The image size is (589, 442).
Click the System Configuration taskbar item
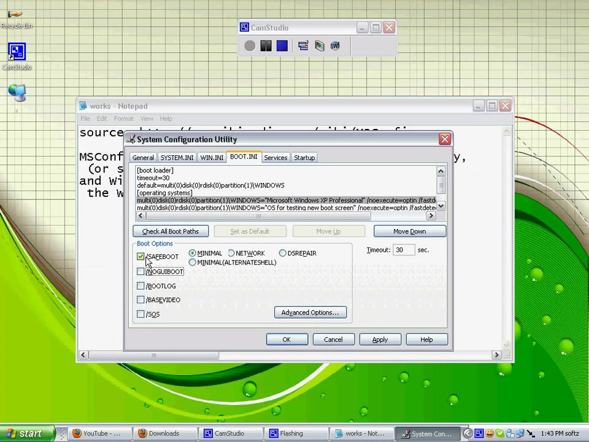pos(428,433)
